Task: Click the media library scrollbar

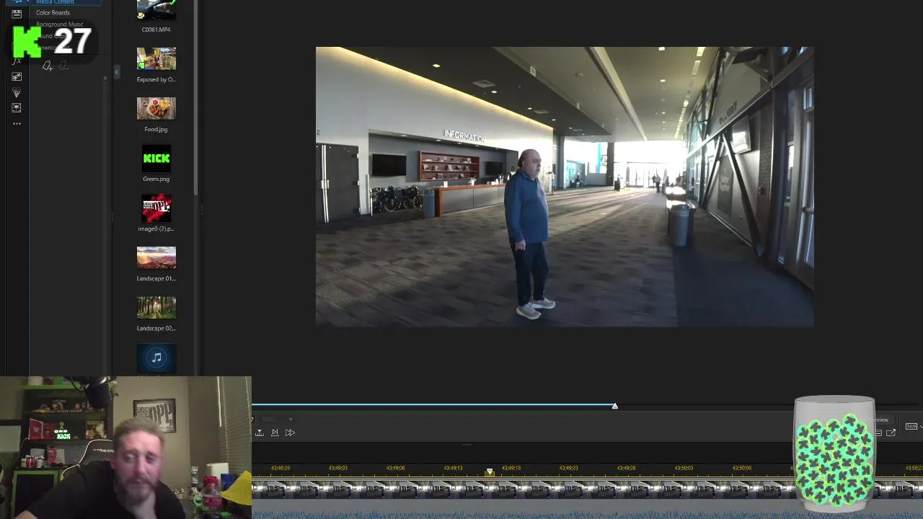Action: tap(196, 97)
